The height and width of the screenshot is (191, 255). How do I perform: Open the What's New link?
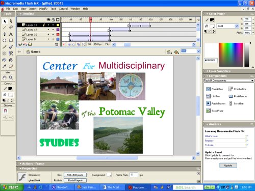point(211,136)
